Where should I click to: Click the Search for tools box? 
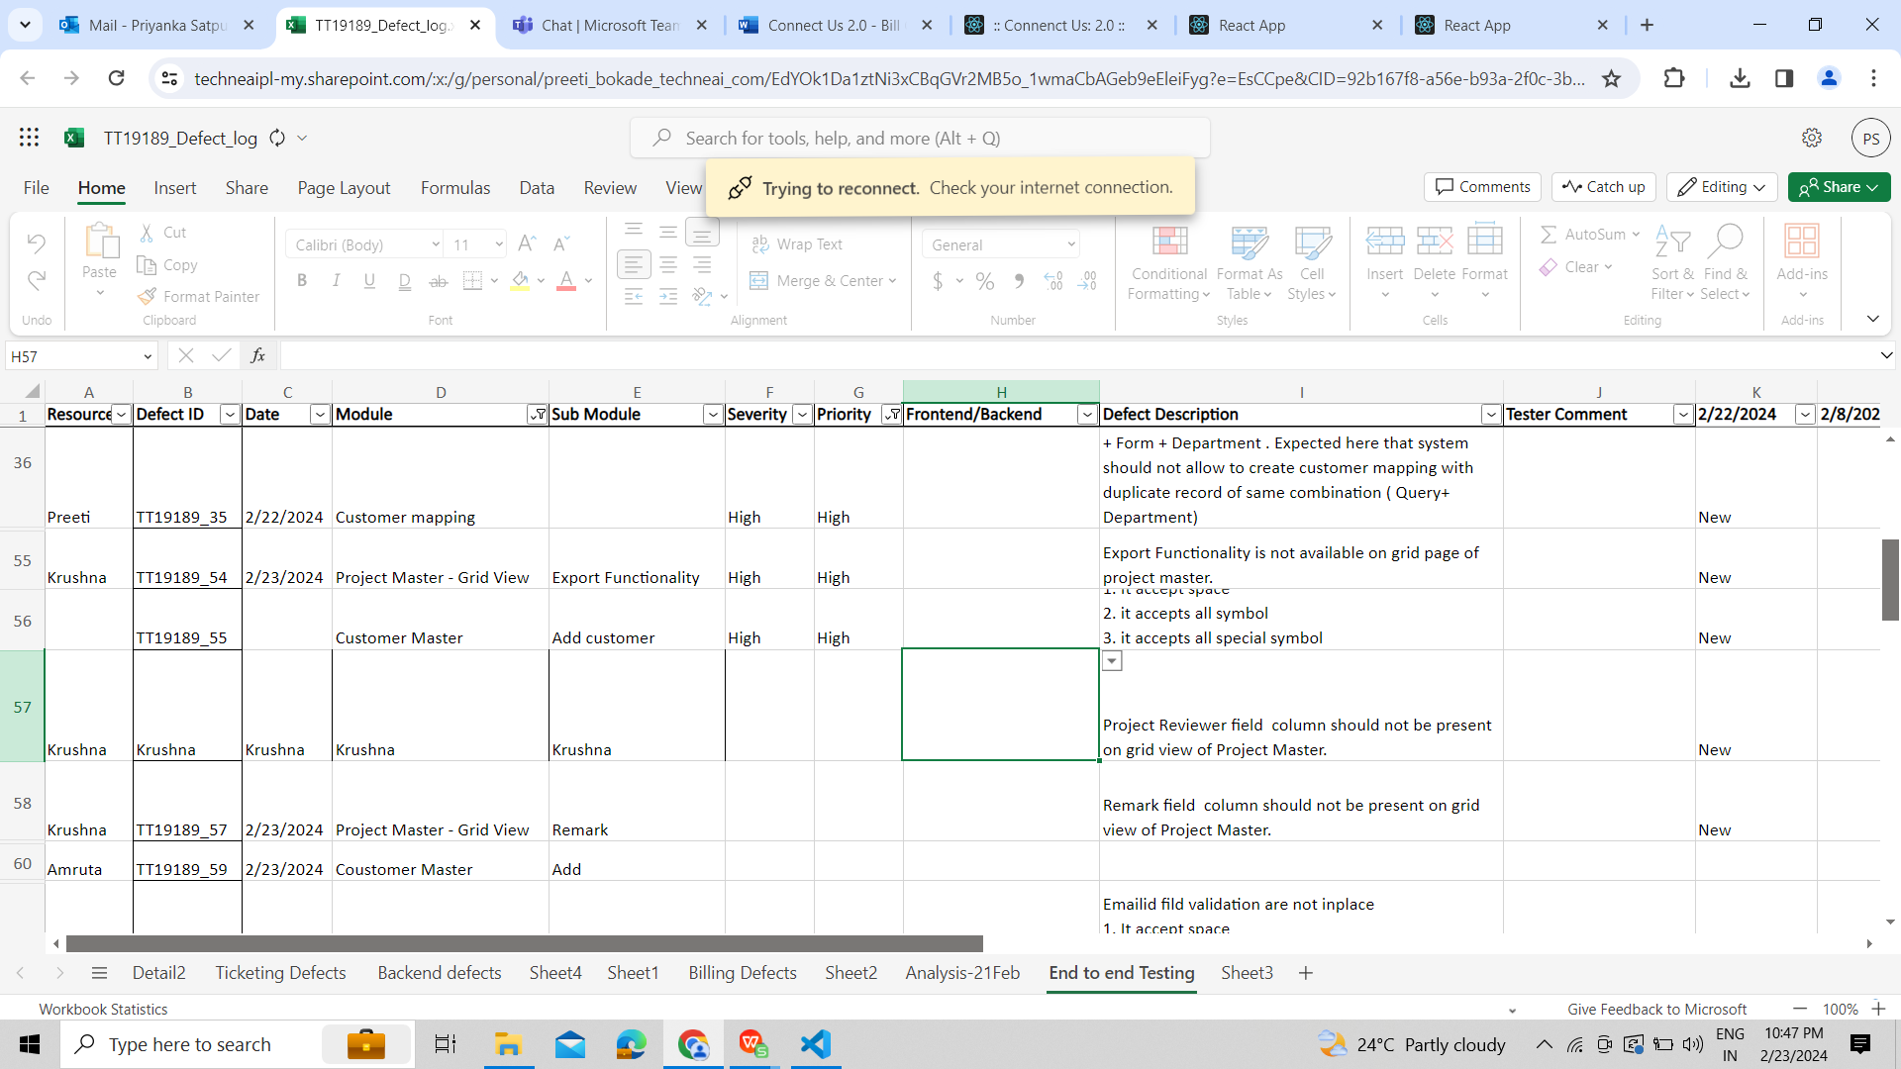tap(920, 138)
